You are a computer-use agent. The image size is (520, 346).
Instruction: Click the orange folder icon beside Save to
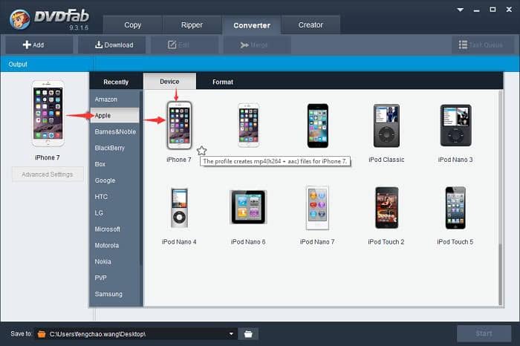click(42, 333)
